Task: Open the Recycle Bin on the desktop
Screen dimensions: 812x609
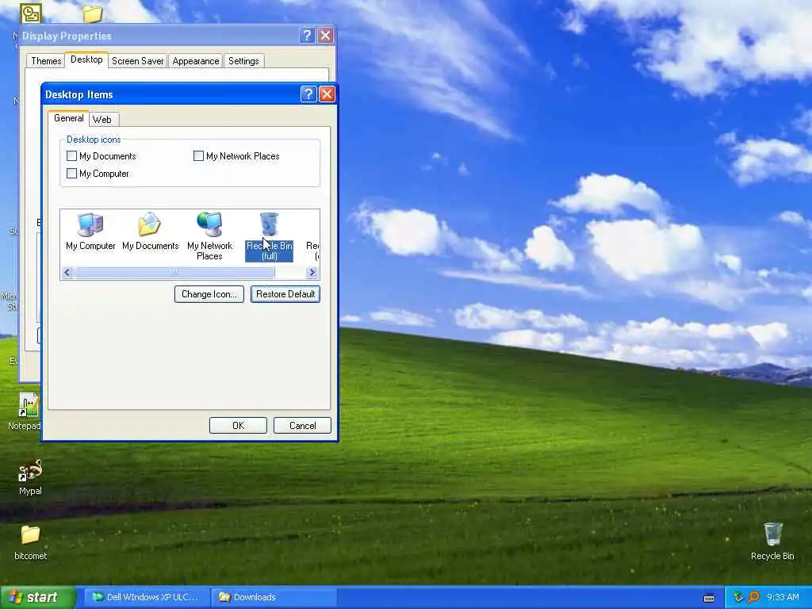Action: 772,541
